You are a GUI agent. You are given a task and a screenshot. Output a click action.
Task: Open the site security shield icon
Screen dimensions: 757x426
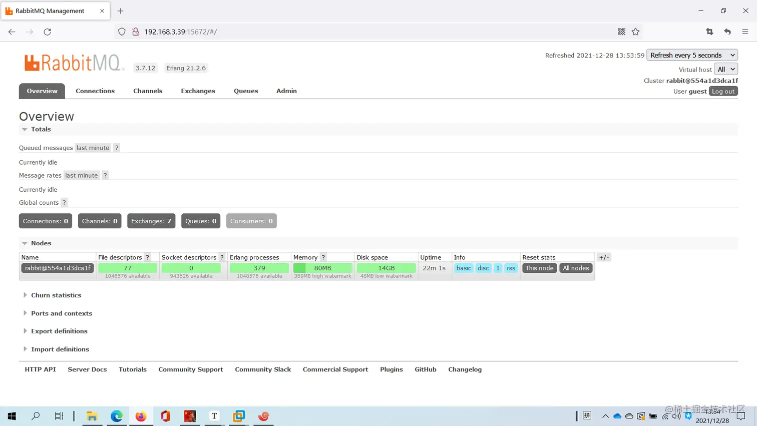122,32
